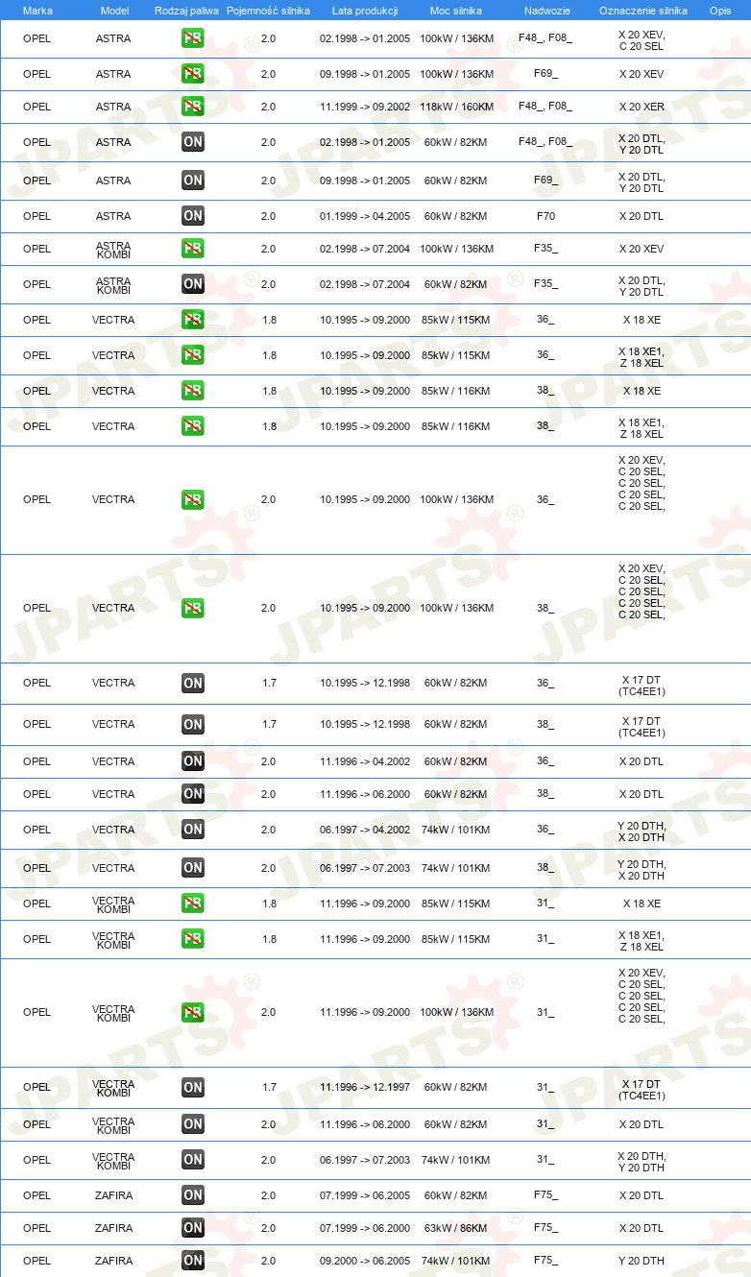Click the 118kW / 160KM power cell
751x1277 pixels.
click(x=456, y=107)
